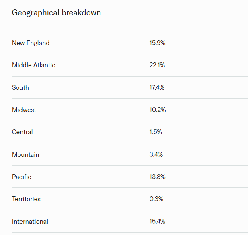The height and width of the screenshot is (235, 248).
Task: Click the 1.5% Central percentage
Action: [x=156, y=132]
